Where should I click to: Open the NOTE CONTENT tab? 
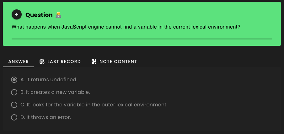pyautogui.click(x=114, y=62)
